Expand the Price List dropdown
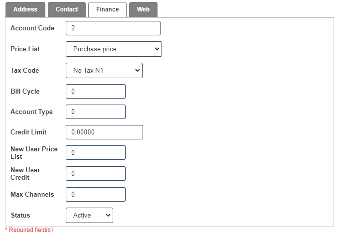339x232 pixels. click(x=114, y=49)
